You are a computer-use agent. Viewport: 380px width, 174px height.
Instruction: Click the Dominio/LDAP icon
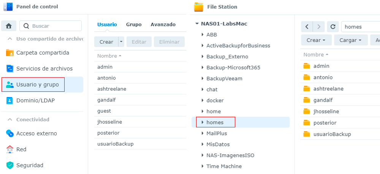(x=10, y=100)
